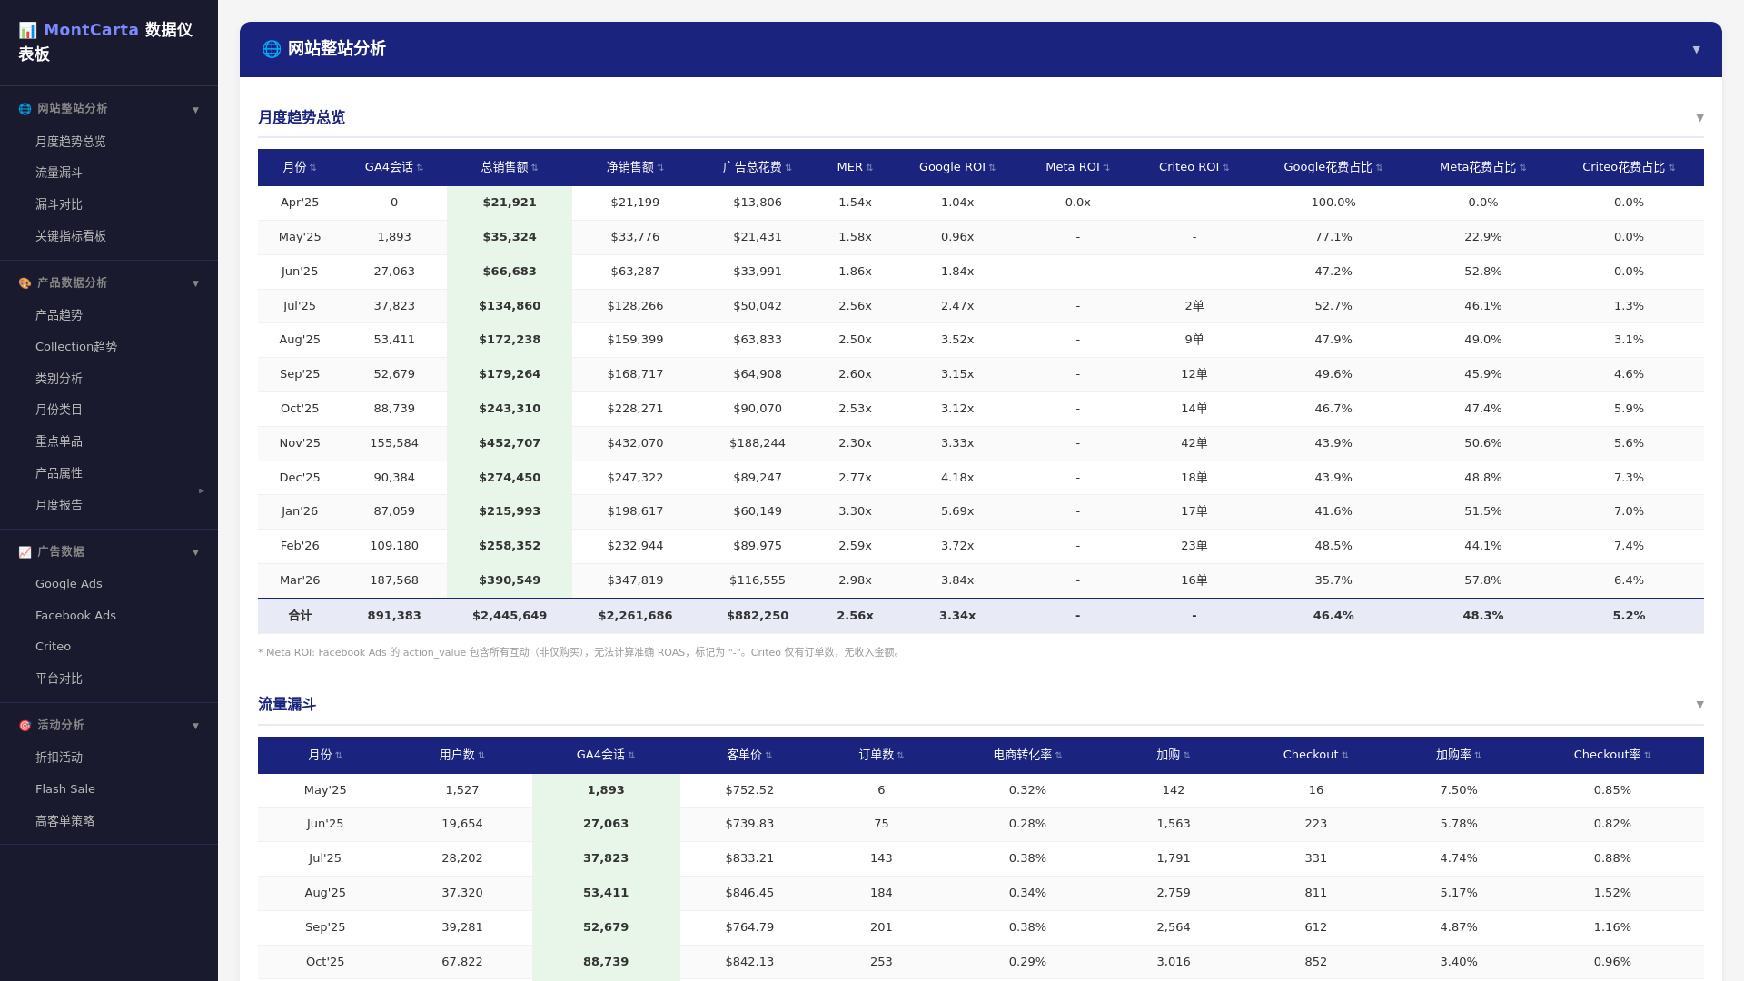Sort by Criteo花费占比 column header
This screenshot has width=1744, height=981.
pos(1629,167)
